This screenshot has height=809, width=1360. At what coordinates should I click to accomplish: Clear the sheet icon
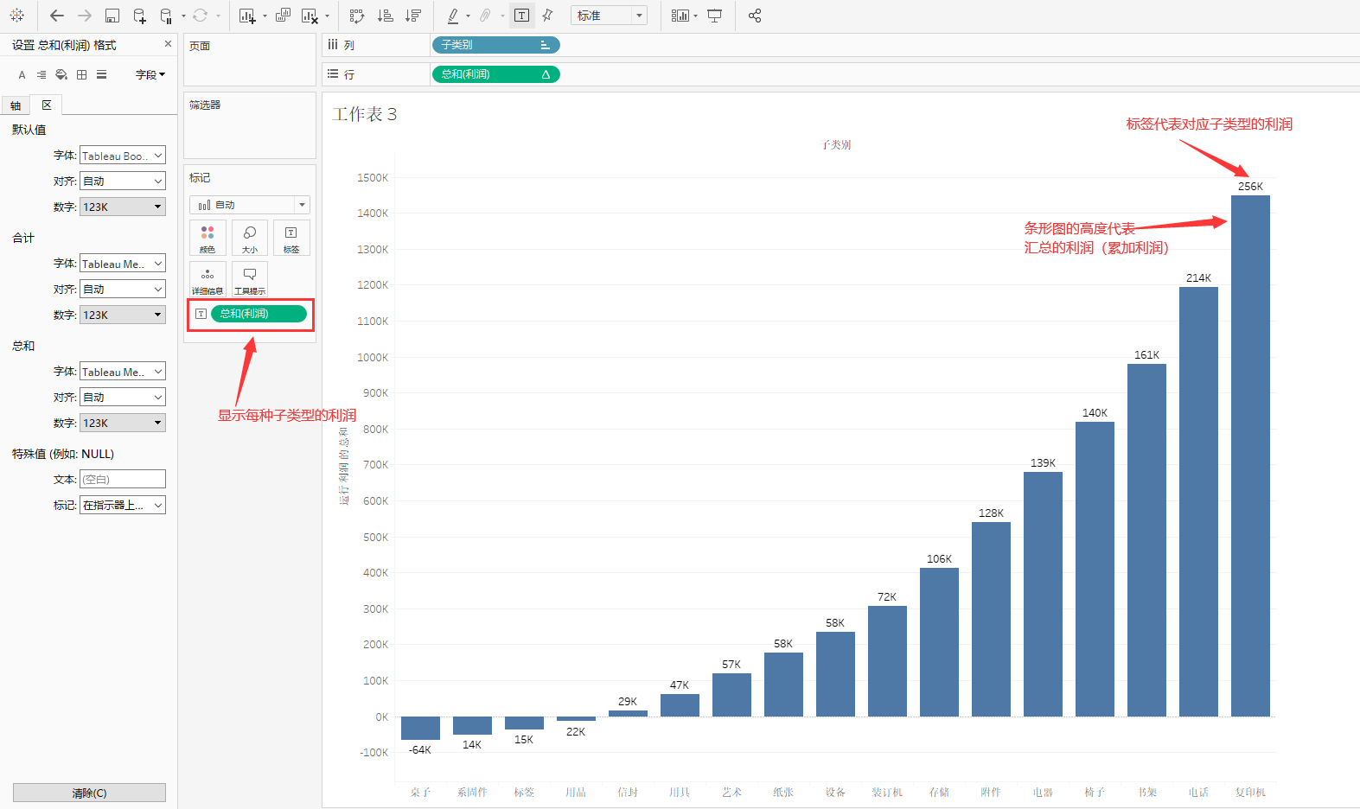(309, 16)
